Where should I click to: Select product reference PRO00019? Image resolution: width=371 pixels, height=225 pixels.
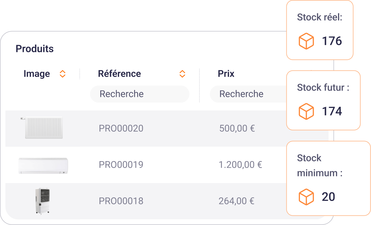click(x=121, y=165)
